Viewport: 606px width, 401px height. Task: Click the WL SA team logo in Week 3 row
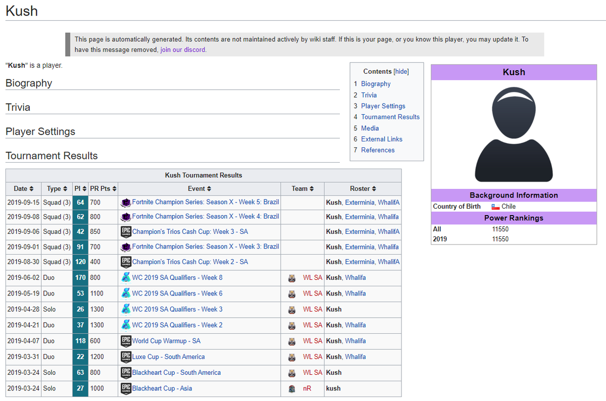[x=292, y=310]
